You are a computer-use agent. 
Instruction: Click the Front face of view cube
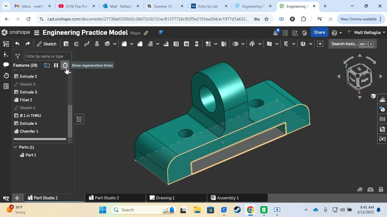(x=353, y=80)
